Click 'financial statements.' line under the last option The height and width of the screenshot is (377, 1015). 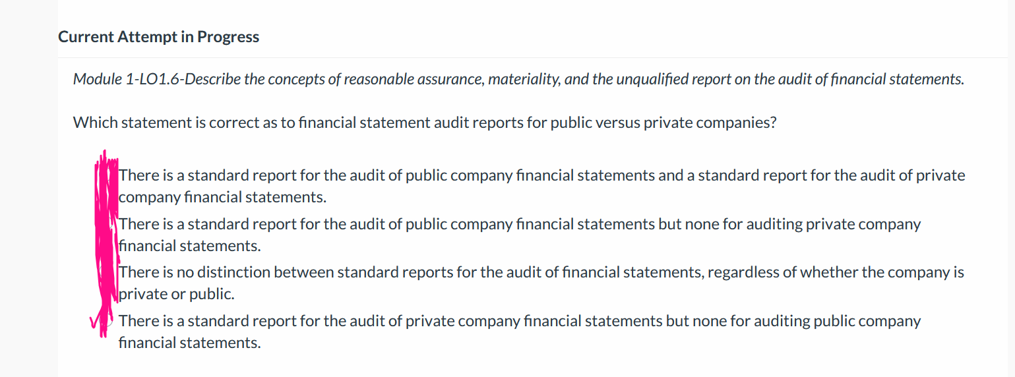(x=190, y=343)
